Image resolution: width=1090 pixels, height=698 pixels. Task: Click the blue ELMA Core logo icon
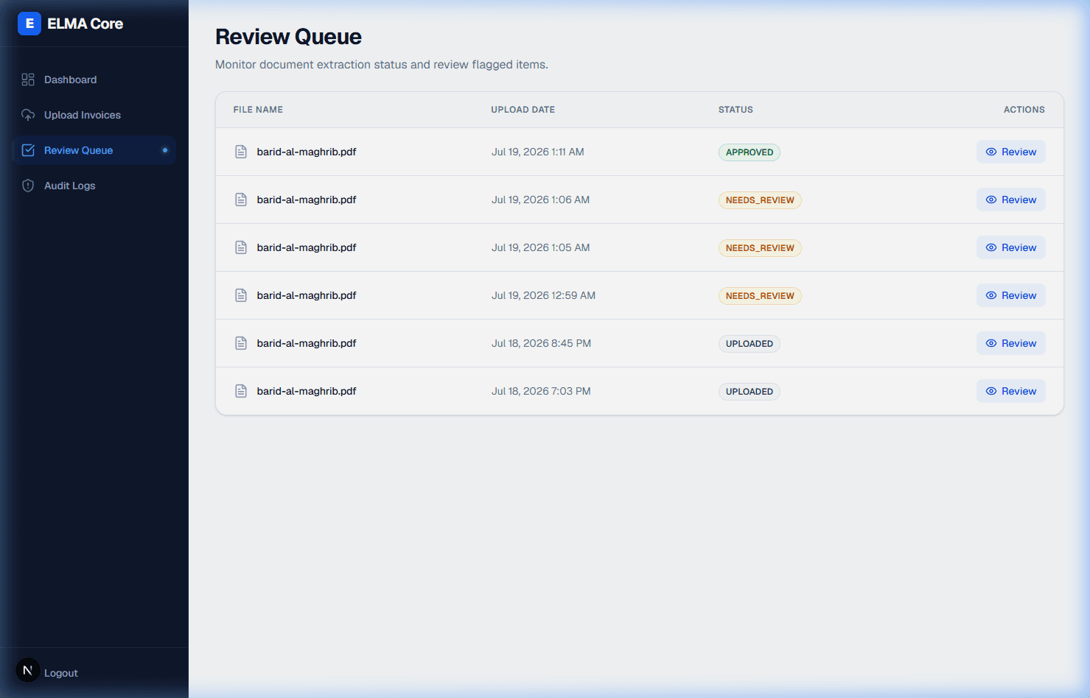pos(29,24)
